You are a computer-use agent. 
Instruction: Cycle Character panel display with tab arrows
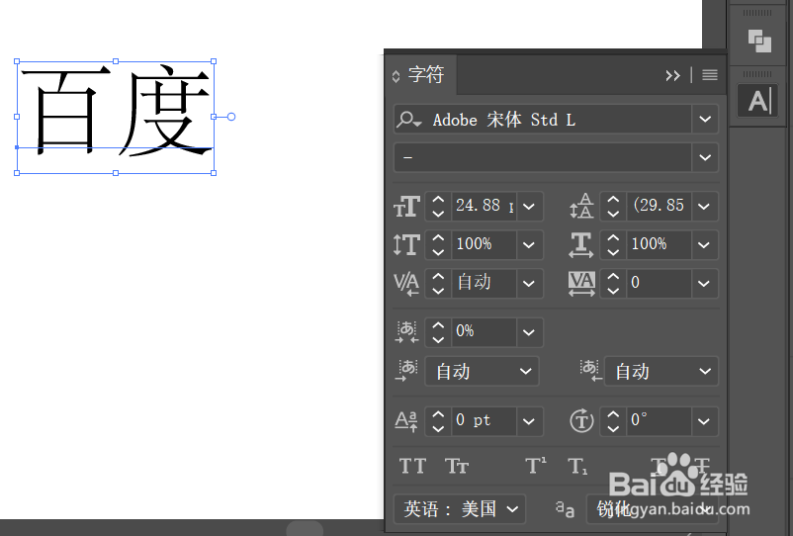click(x=396, y=76)
